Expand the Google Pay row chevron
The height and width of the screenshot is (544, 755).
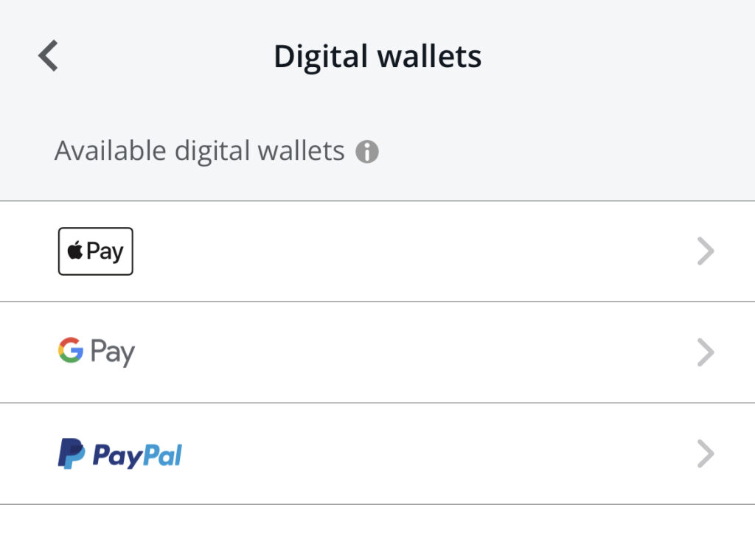click(x=706, y=352)
